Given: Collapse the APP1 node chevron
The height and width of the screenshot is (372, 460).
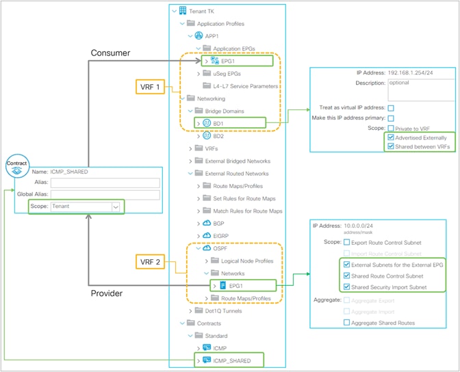Looking at the screenshot, I should [x=190, y=36].
